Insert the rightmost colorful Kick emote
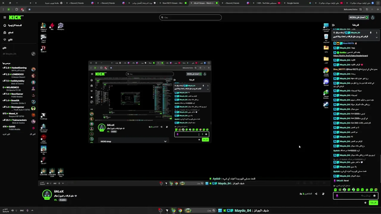Screen dimensions: 381x214 [376, 190]
